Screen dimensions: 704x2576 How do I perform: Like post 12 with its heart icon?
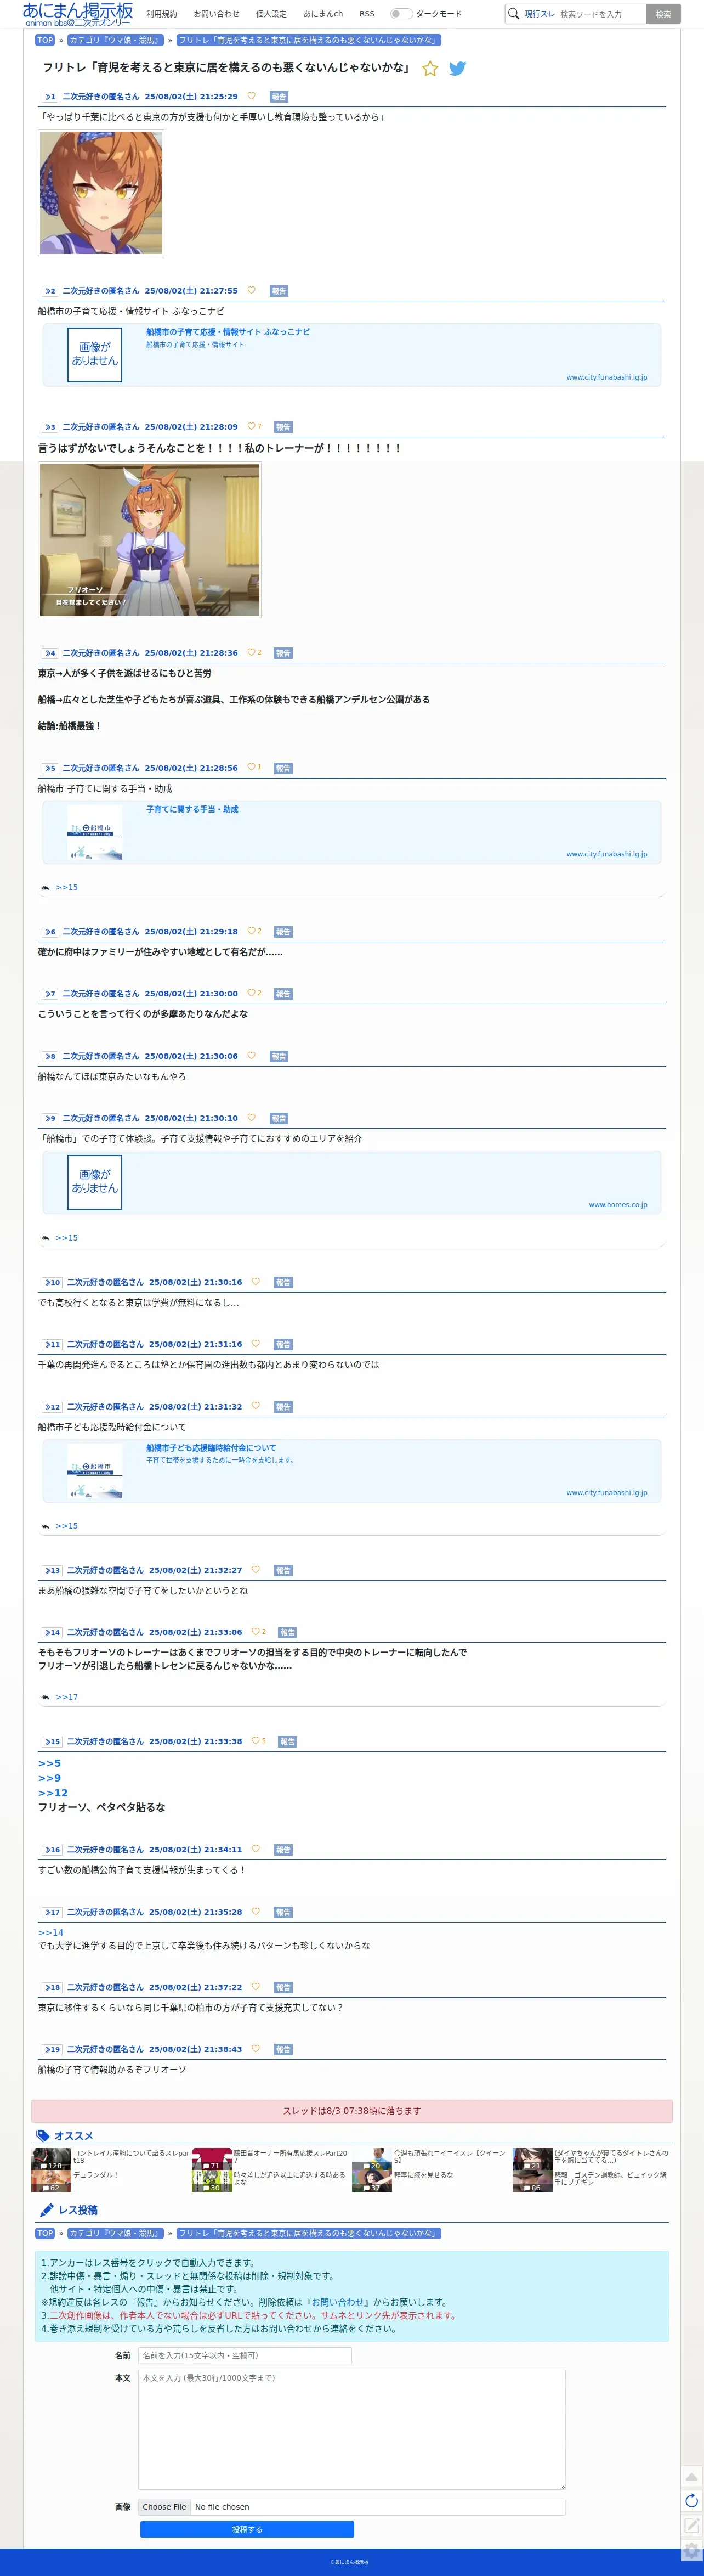click(255, 1406)
